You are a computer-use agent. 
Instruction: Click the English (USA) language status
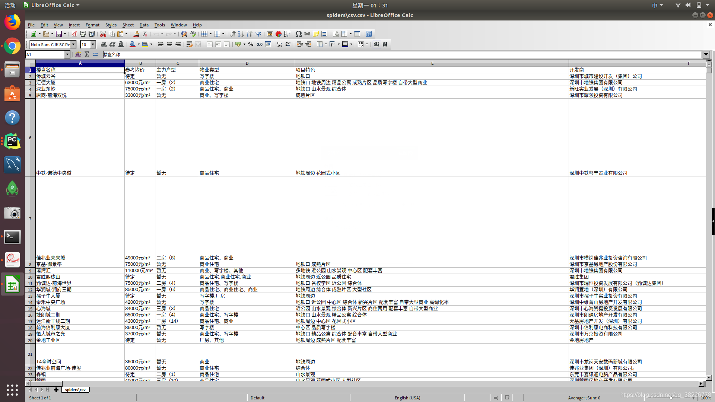click(x=407, y=398)
